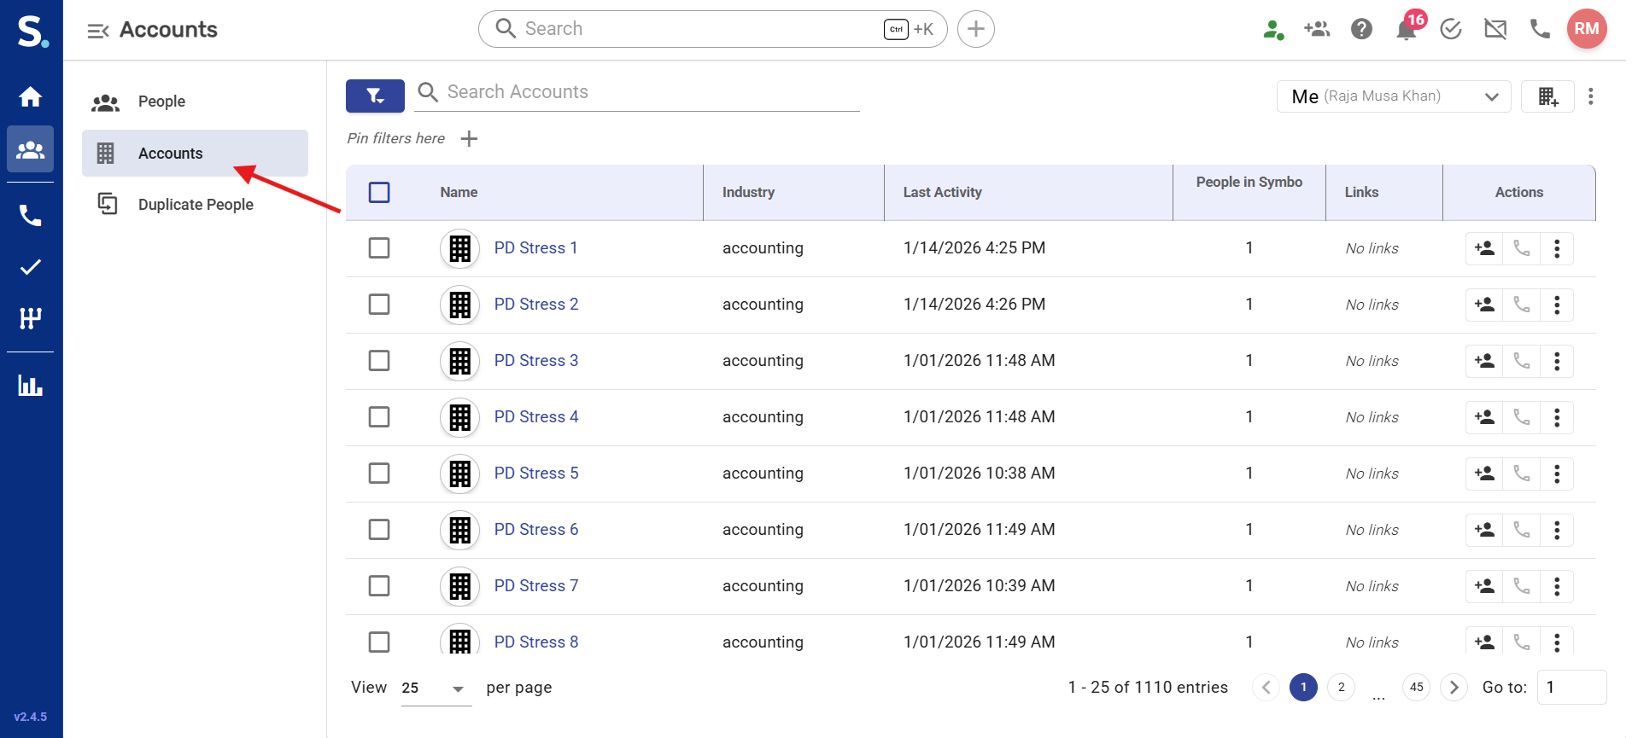Expand the per page view dropdown
The width and height of the screenshot is (1632, 738).
(x=436, y=689)
